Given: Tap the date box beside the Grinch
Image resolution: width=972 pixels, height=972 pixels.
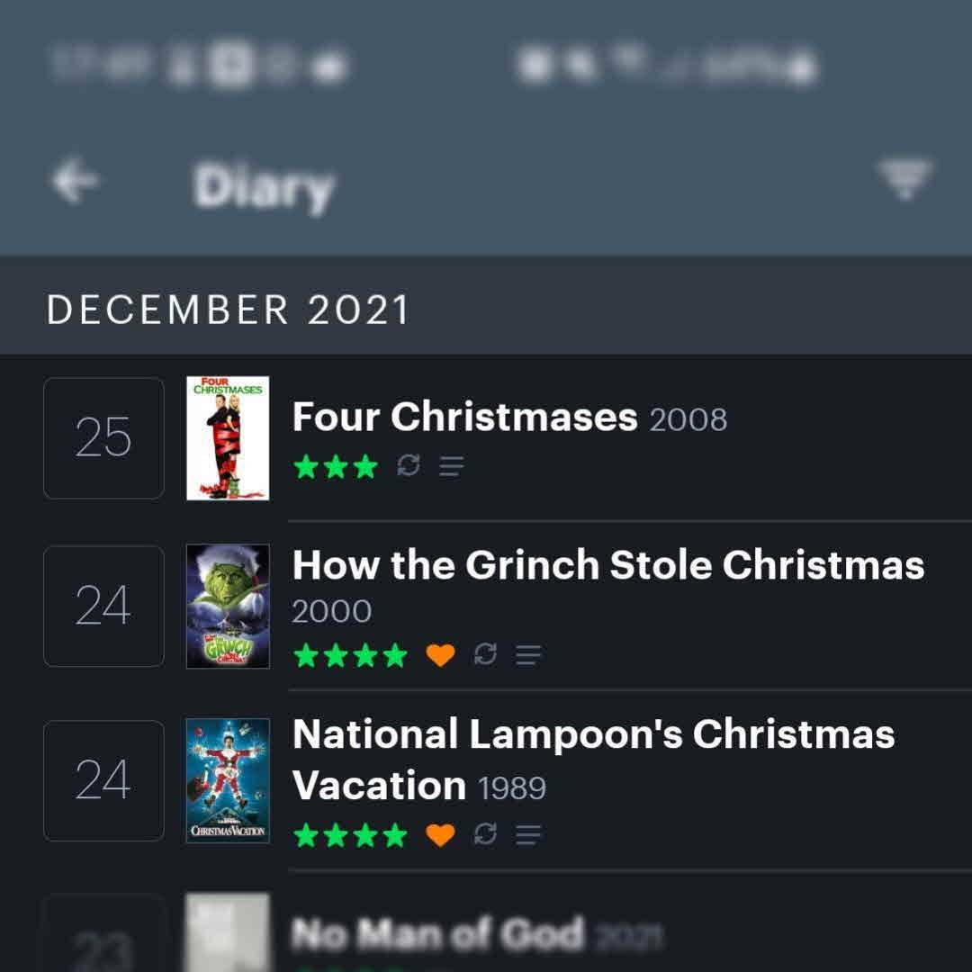Looking at the screenshot, I should pos(103,607).
